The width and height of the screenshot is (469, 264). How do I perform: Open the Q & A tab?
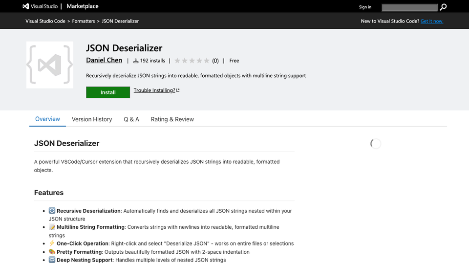(131, 119)
